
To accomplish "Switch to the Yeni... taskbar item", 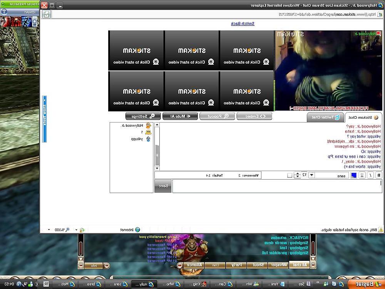I will pyautogui.click(x=275, y=284).
